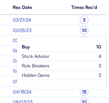Click the partly hidden badge above the popup
This screenshot has height=103, width=109.
84,37
